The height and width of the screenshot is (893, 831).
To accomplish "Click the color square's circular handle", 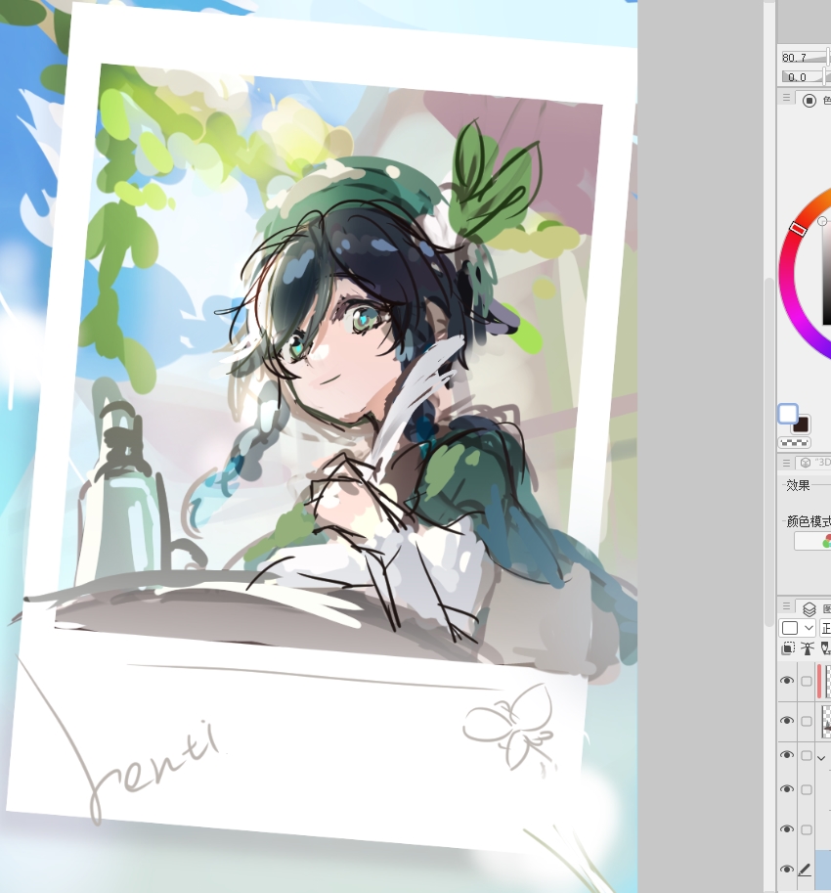I will point(822,221).
